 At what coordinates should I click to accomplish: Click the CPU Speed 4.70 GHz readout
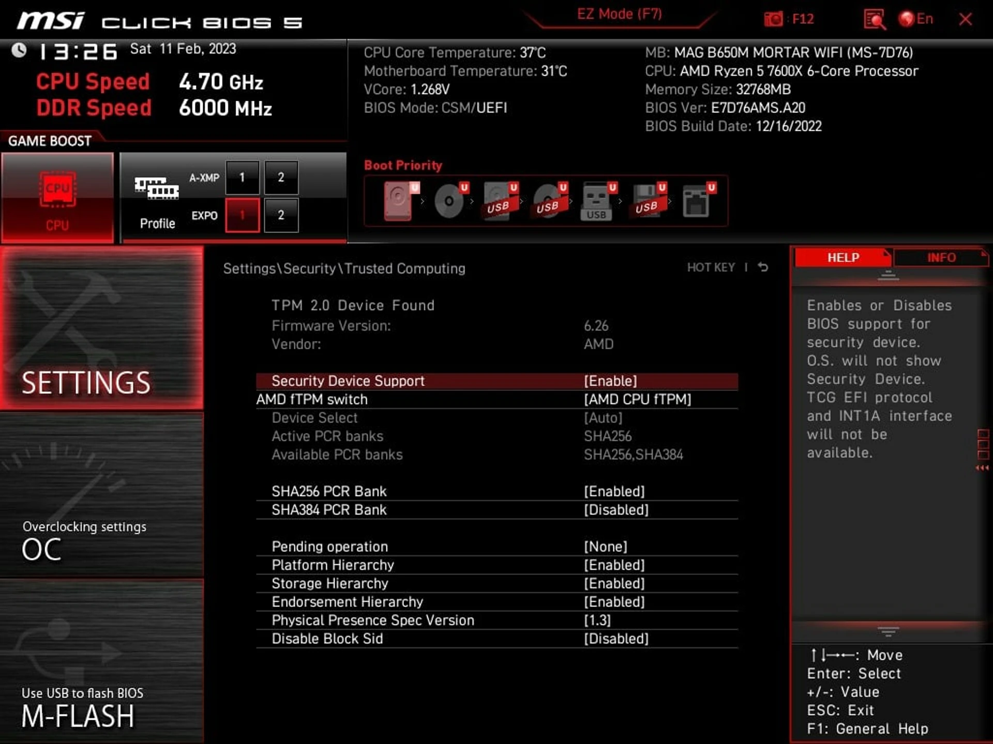coord(221,82)
